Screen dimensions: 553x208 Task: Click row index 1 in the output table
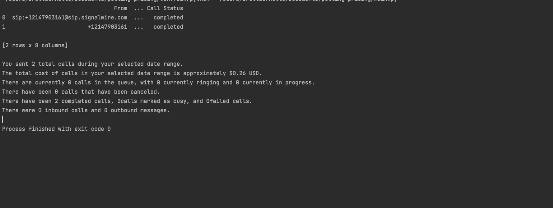[x=4, y=27]
